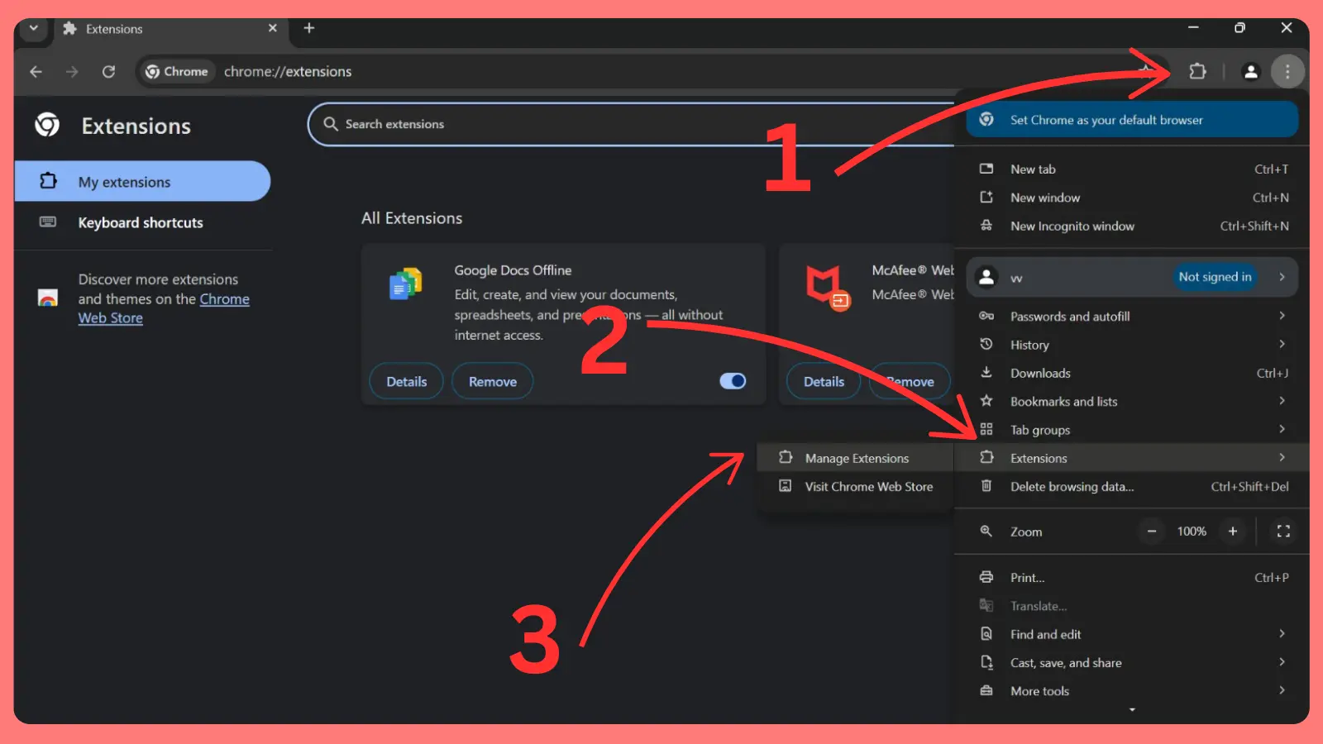
Task: Open a New Incognito window from the menu
Action: click(1072, 226)
